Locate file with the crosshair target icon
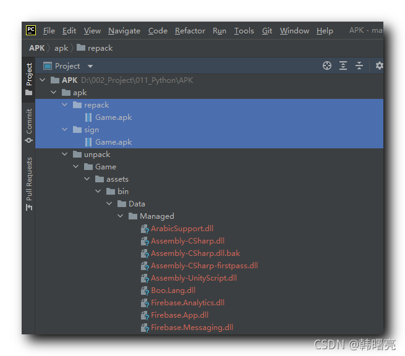This screenshot has width=405, height=356. click(326, 66)
